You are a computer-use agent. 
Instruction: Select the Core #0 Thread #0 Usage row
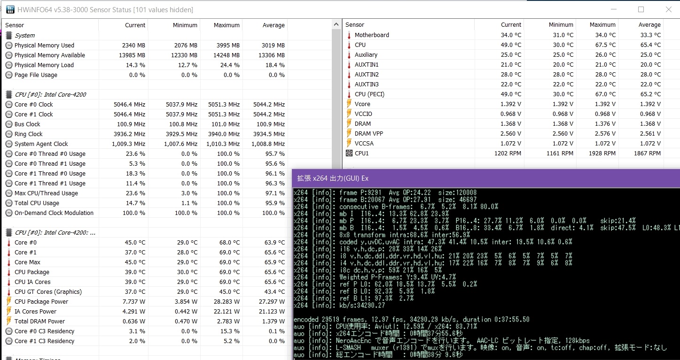coord(145,154)
